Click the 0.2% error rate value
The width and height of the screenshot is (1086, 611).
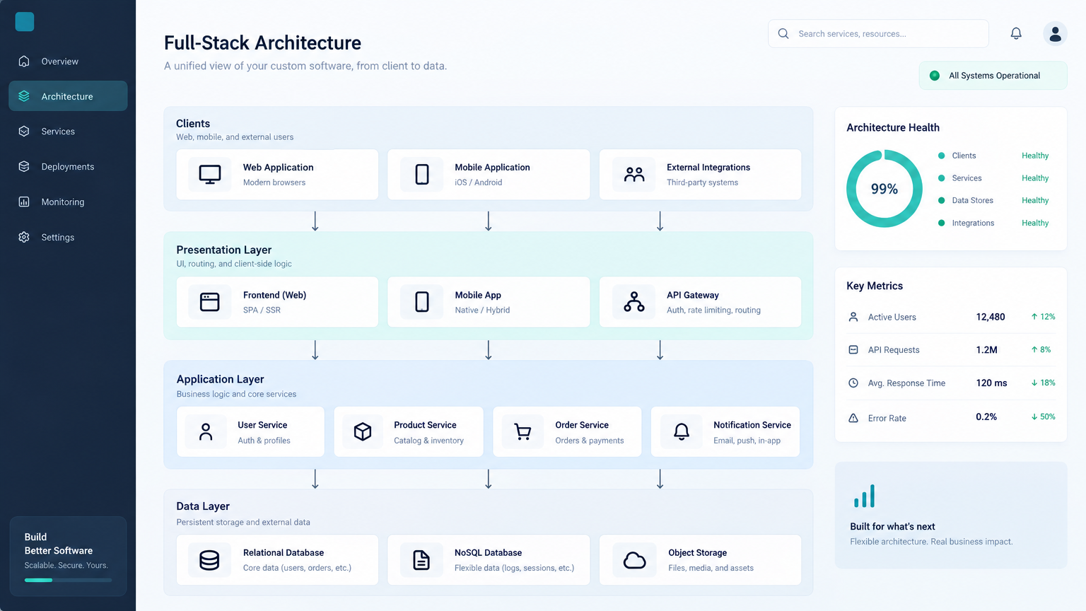986,417
